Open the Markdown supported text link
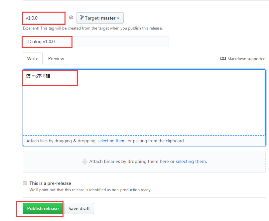The image size is (269, 221). pyautogui.click(x=246, y=59)
